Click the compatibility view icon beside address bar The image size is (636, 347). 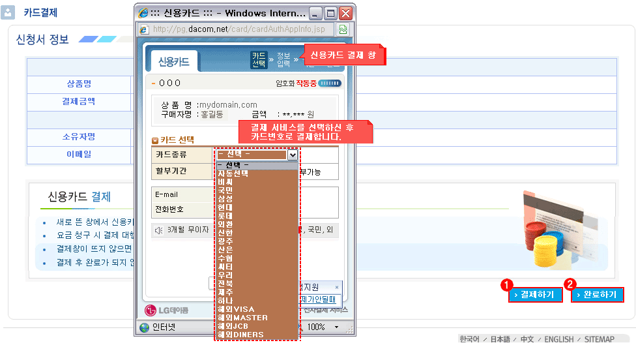pyautogui.click(x=343, y=29)
